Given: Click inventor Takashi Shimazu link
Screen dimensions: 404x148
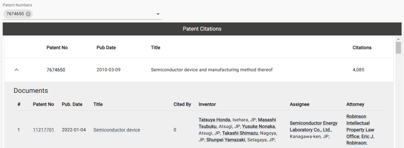Looking at the screenshot, I should coord(238,133).
